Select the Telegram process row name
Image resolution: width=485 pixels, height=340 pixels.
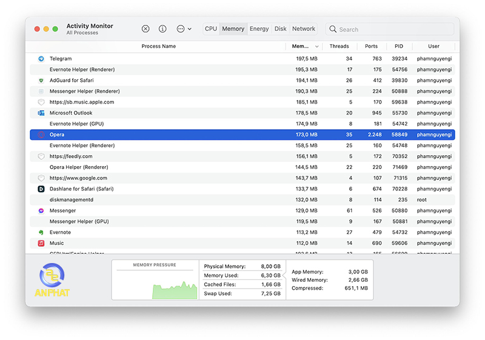click(x=61, y=59)
